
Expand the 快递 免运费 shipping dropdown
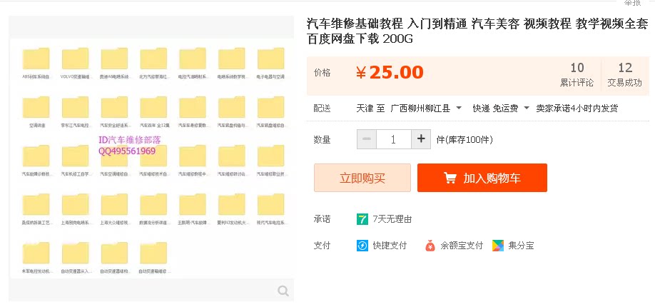coord(501,109)
